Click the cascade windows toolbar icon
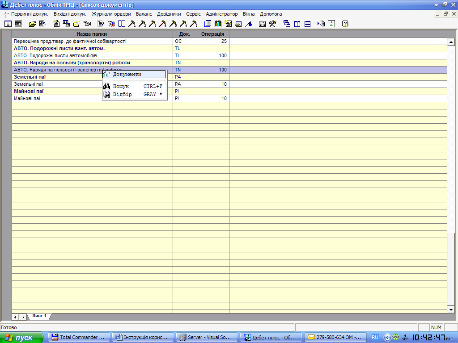Screen dimensions: 458x343 (x=287, y=24)
